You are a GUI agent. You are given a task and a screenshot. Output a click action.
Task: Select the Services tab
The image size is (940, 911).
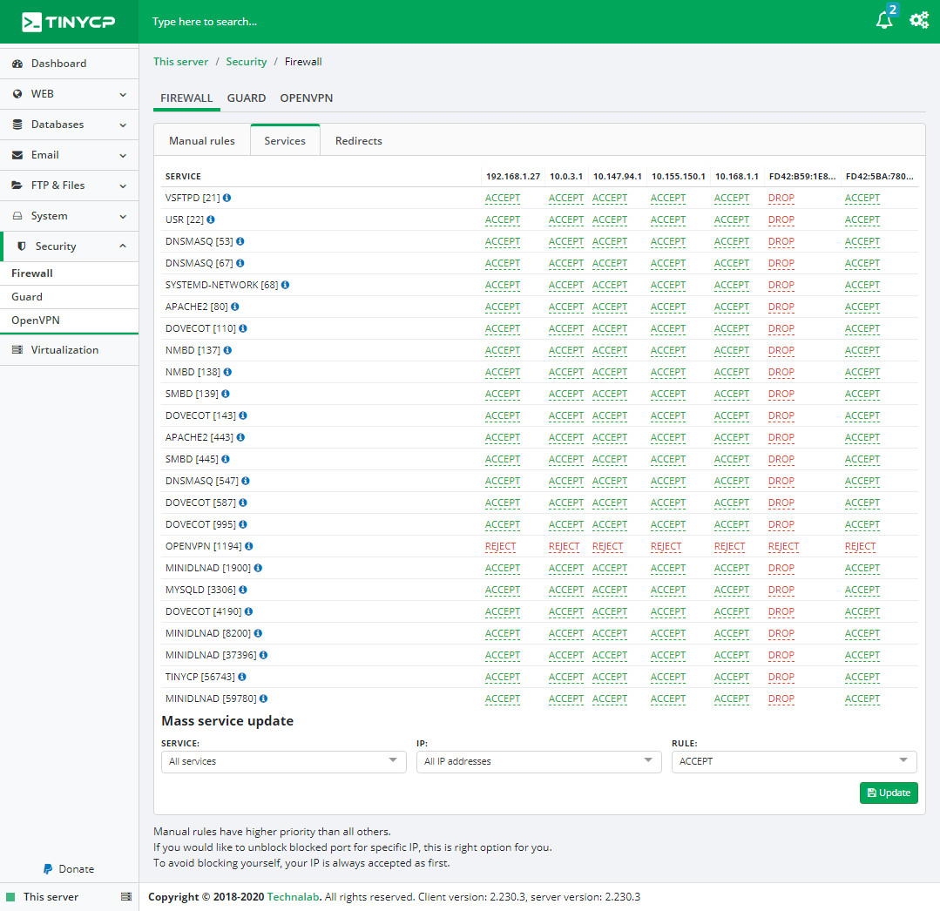[x=285, y=141]
